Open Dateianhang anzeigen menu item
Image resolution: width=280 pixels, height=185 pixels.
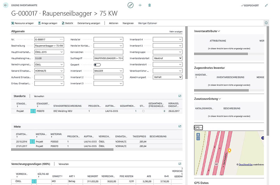[x=89, y=23]
